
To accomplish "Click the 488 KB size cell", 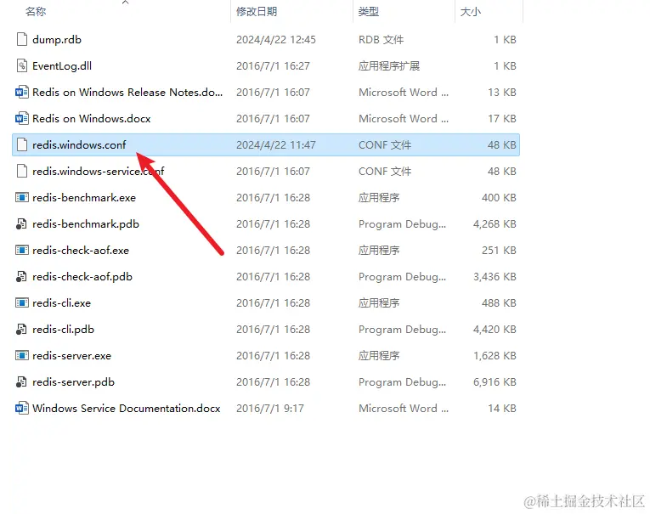I will pyautogui.click(x=499, y=302).
